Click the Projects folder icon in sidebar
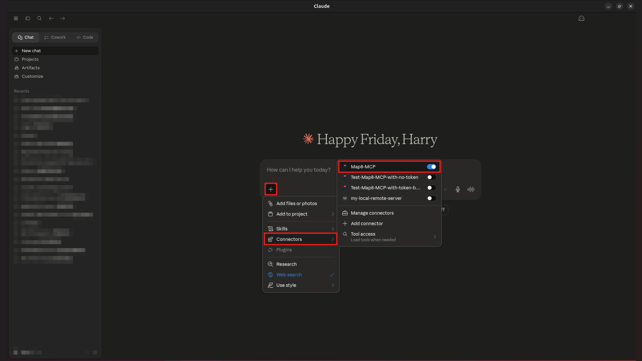The image size is (642, 361). pos(16,59)
